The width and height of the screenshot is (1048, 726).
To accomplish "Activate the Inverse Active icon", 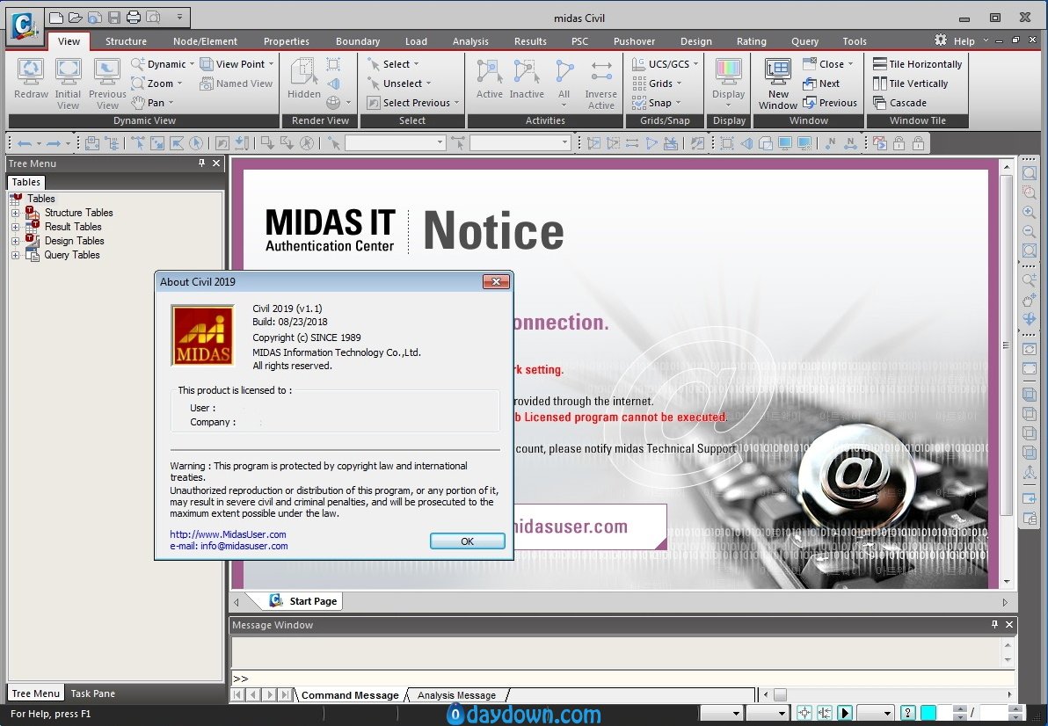I will [600, 71].
